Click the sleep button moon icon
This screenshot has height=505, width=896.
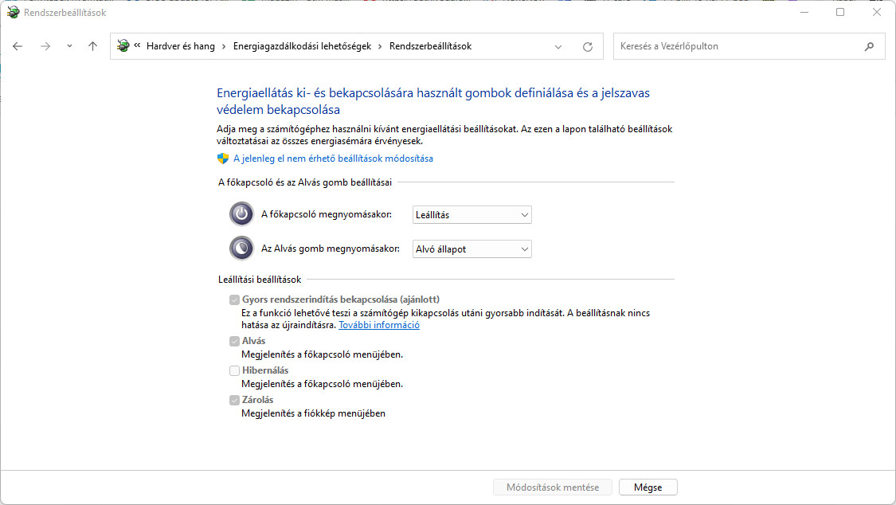point(241,249)
